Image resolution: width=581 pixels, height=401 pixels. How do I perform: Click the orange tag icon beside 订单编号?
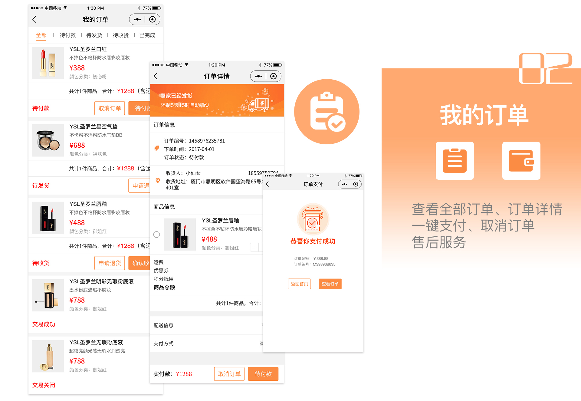click(x=156, y=148)
